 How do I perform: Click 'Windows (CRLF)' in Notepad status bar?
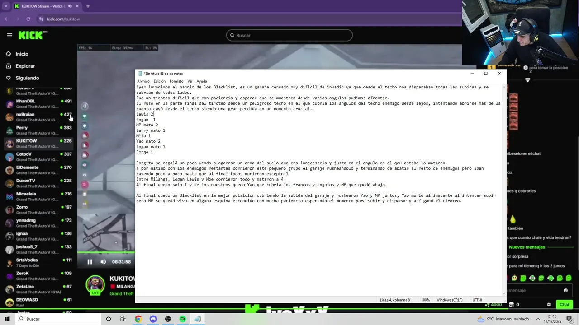tap(449, 300)
